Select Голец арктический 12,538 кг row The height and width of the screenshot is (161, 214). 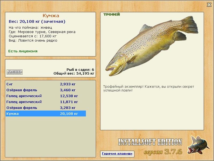coord(46,96)
